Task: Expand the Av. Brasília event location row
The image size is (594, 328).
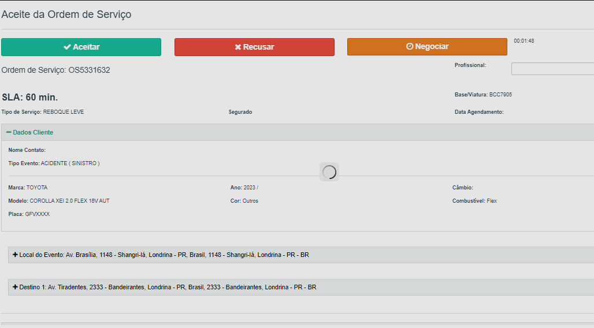Action: pyautogui.click(x=301, y=255)
